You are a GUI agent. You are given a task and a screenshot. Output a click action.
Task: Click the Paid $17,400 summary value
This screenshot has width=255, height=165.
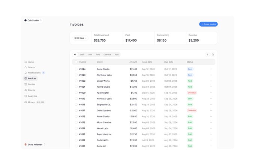[x=131, y=40]
